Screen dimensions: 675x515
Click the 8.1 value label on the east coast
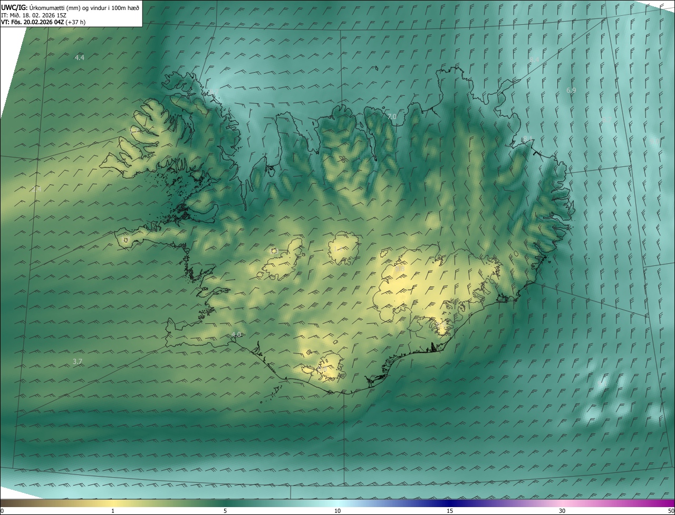[528, 139]
